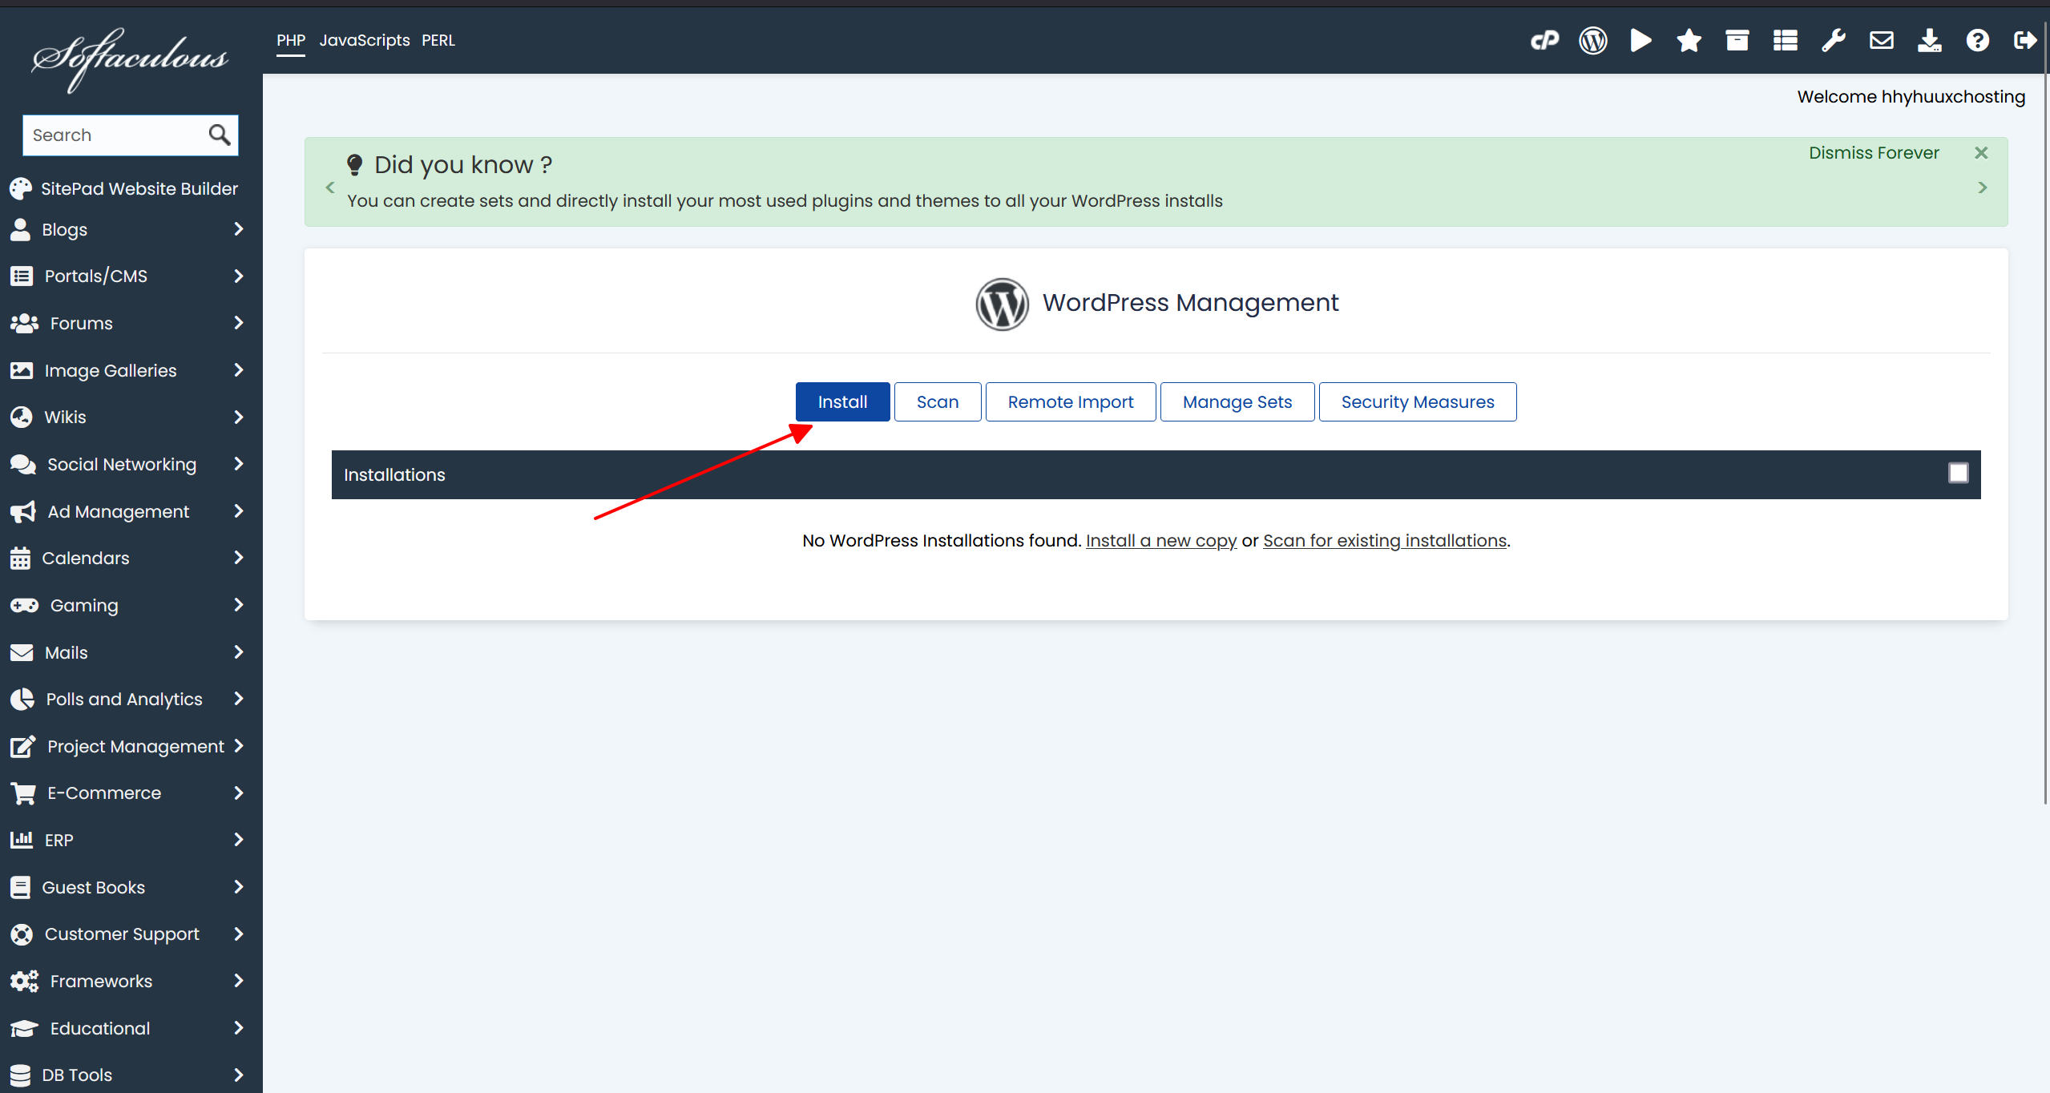Click the Image Galleries picture icon
2050x1093 pixels.
click(22, 370)
